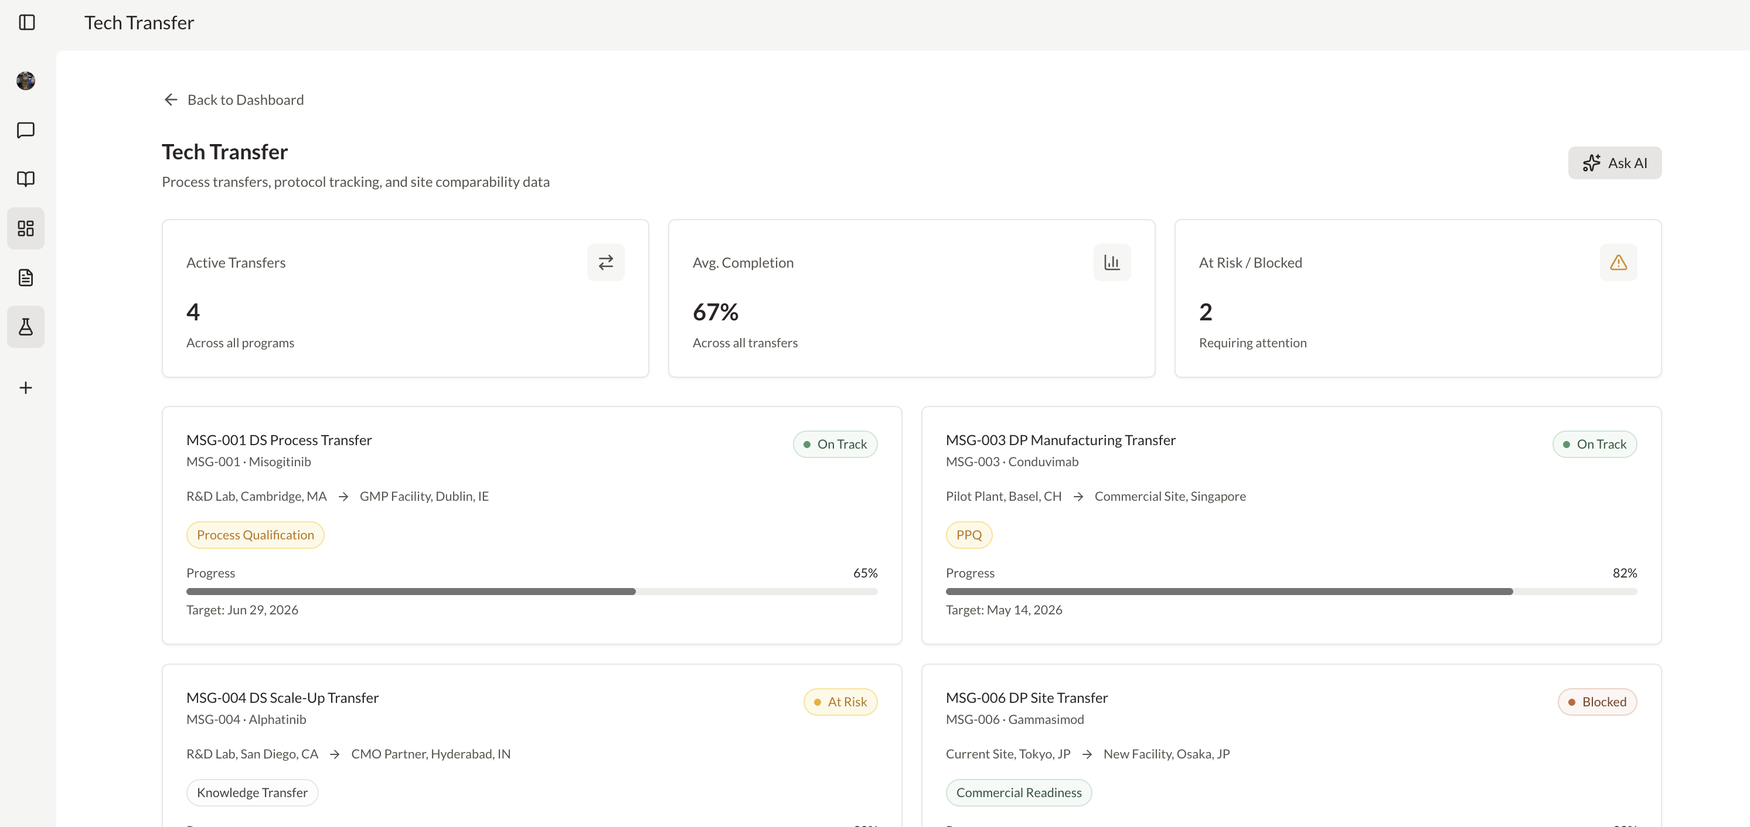The image size is (1750, 827).
Task: Click the warning triangle icon on At Risk card
Action: tap(1618, 262)
